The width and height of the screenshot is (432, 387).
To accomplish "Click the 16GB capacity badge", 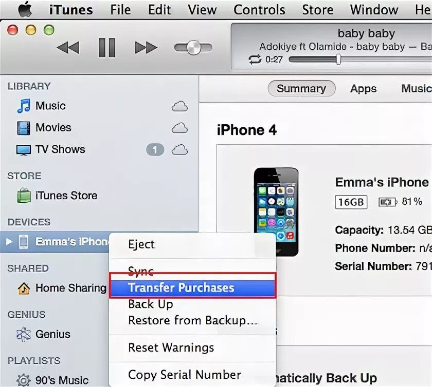I will (x=351, y=202).
